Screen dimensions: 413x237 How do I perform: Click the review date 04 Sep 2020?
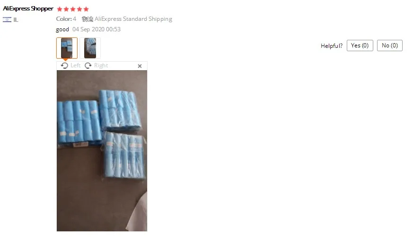pyautogui.click(x=88, y=29)
